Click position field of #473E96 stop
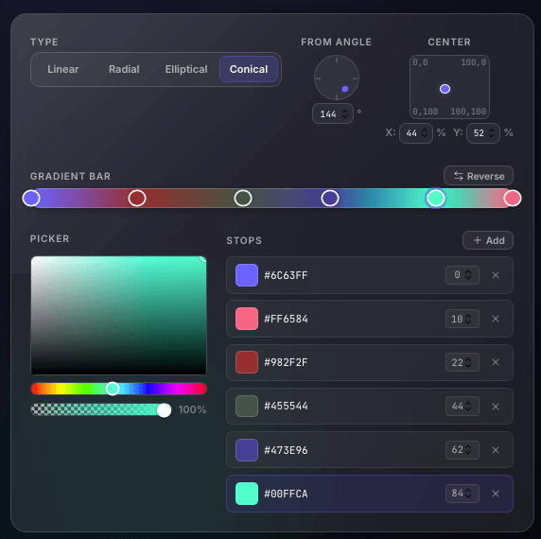This screenshot has width=541, height=539. [462, 450]
